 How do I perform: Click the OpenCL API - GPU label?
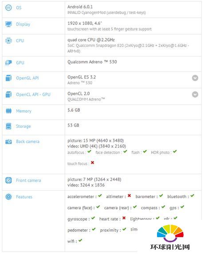[x=33, y=94]
